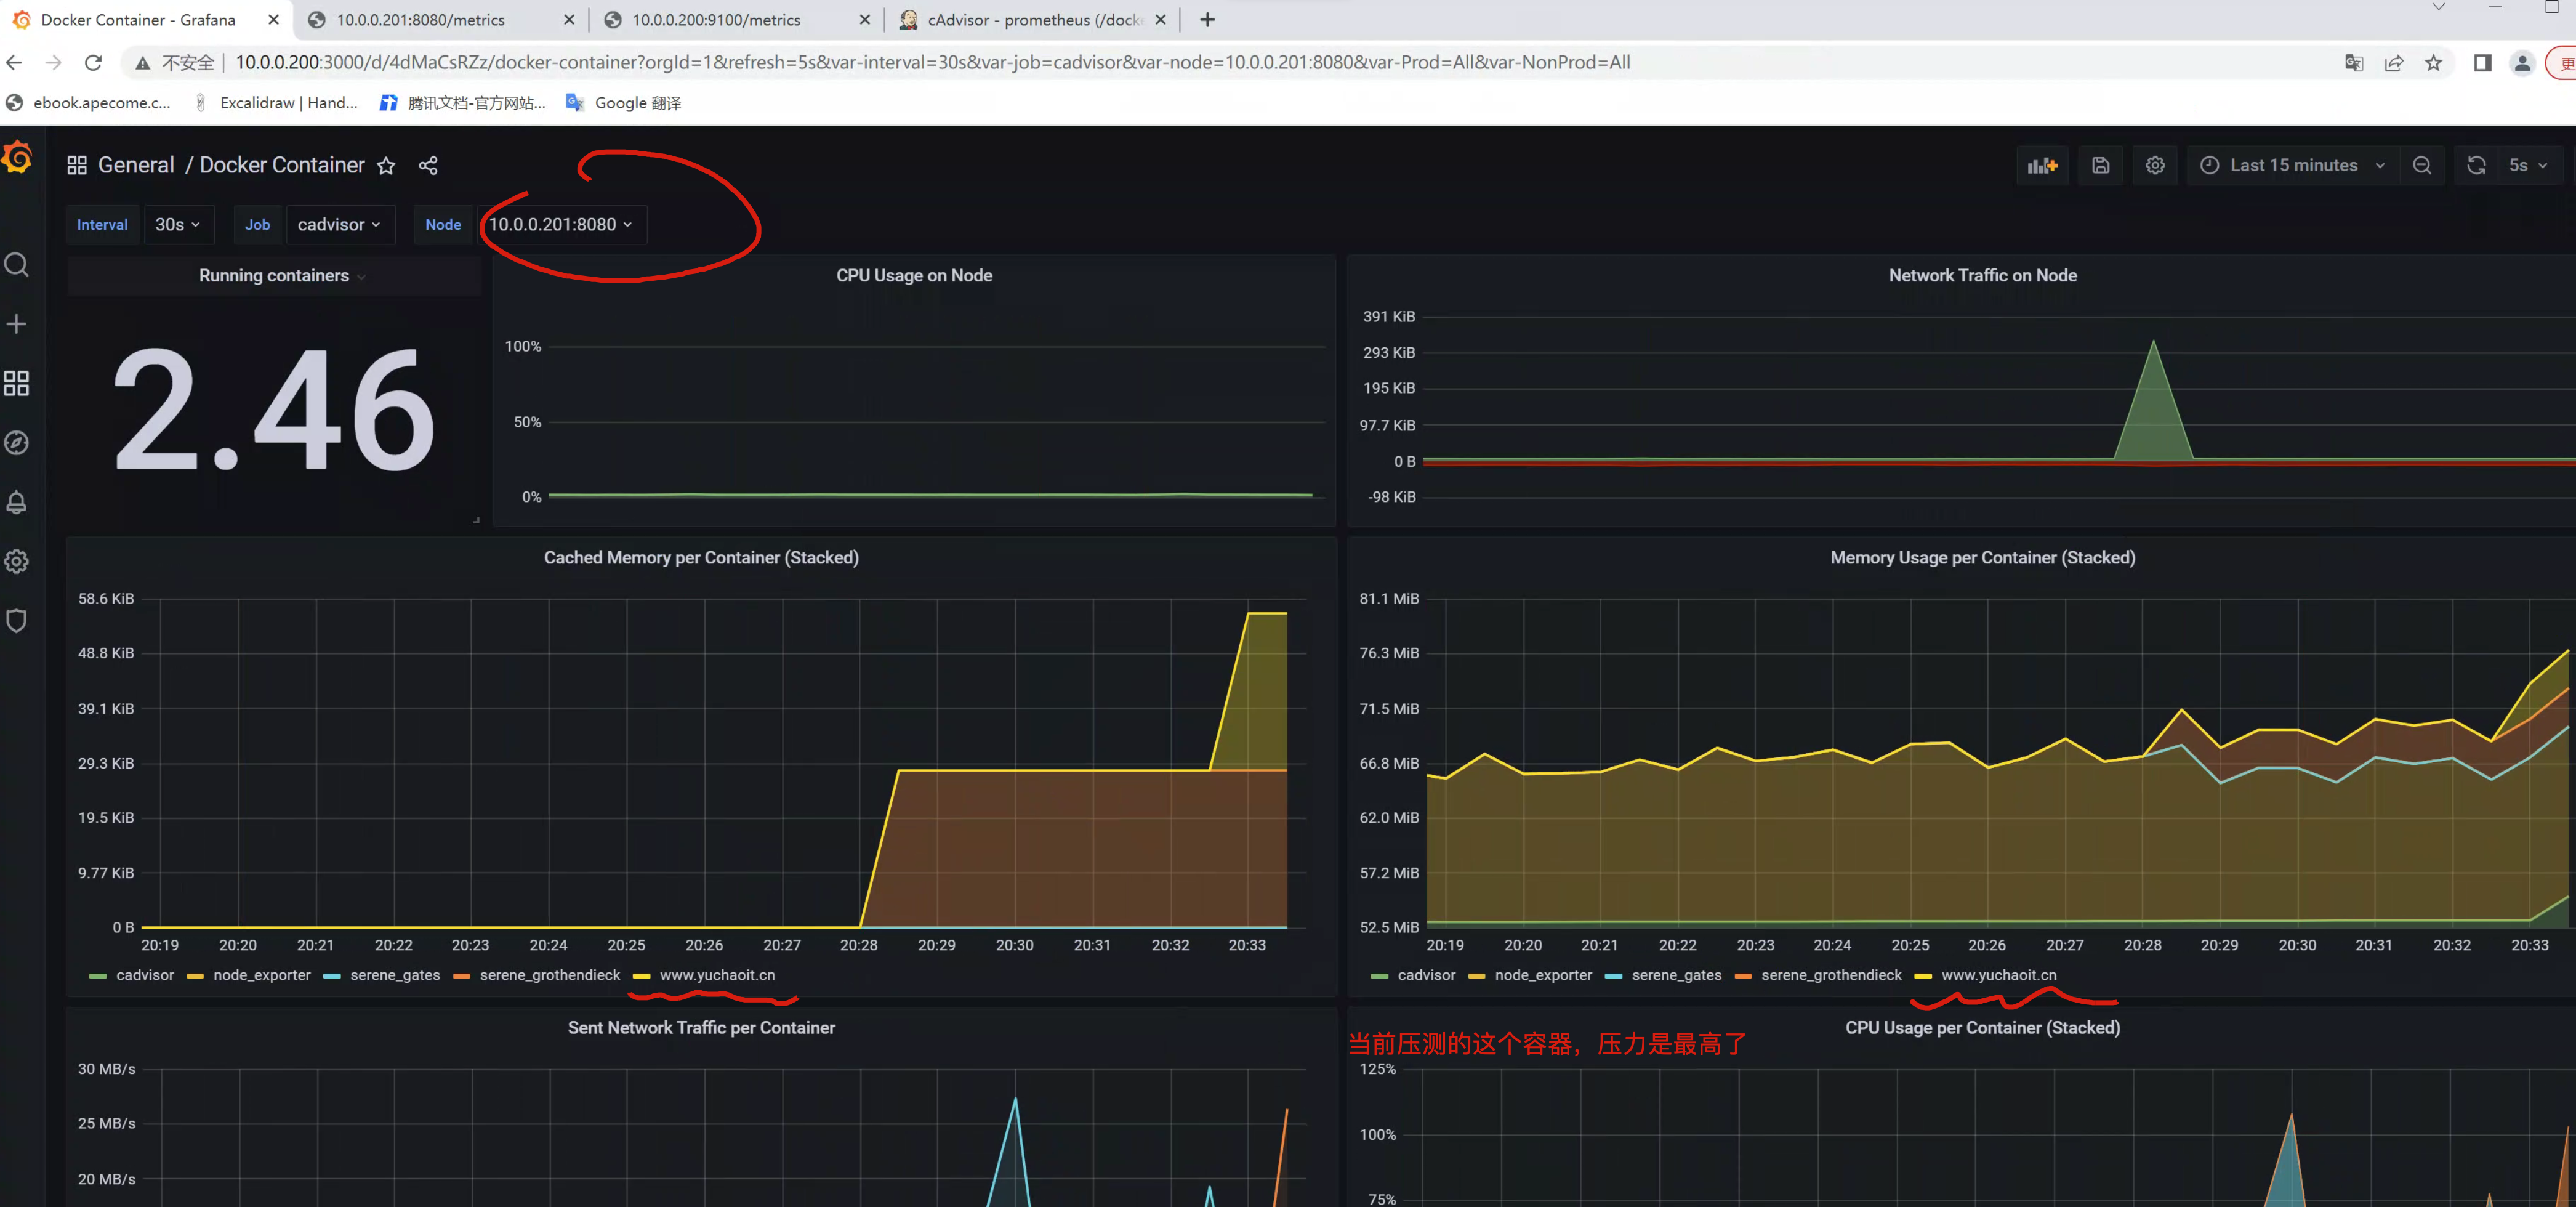Open the Node 10.0.0.201:8080 dropdown
The width and height of the screenshot is (2576, 1207).
(x=560, y=225)
